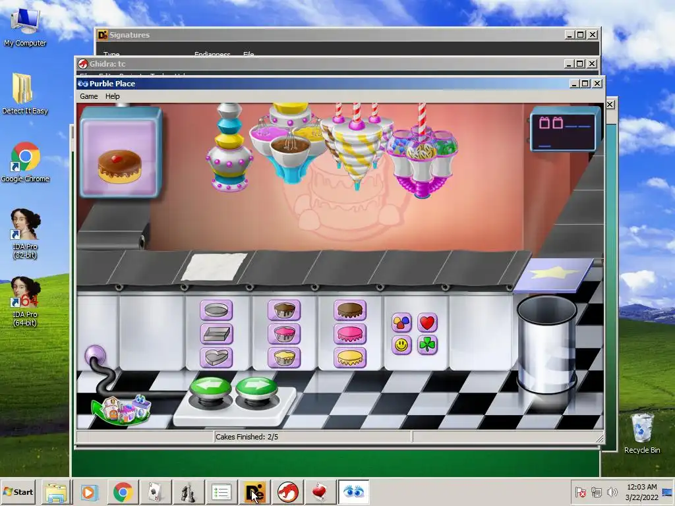Viewport: 675px width, 506px height.
Task: Open Detect It Easy folder icon
Action: [25, 94]
